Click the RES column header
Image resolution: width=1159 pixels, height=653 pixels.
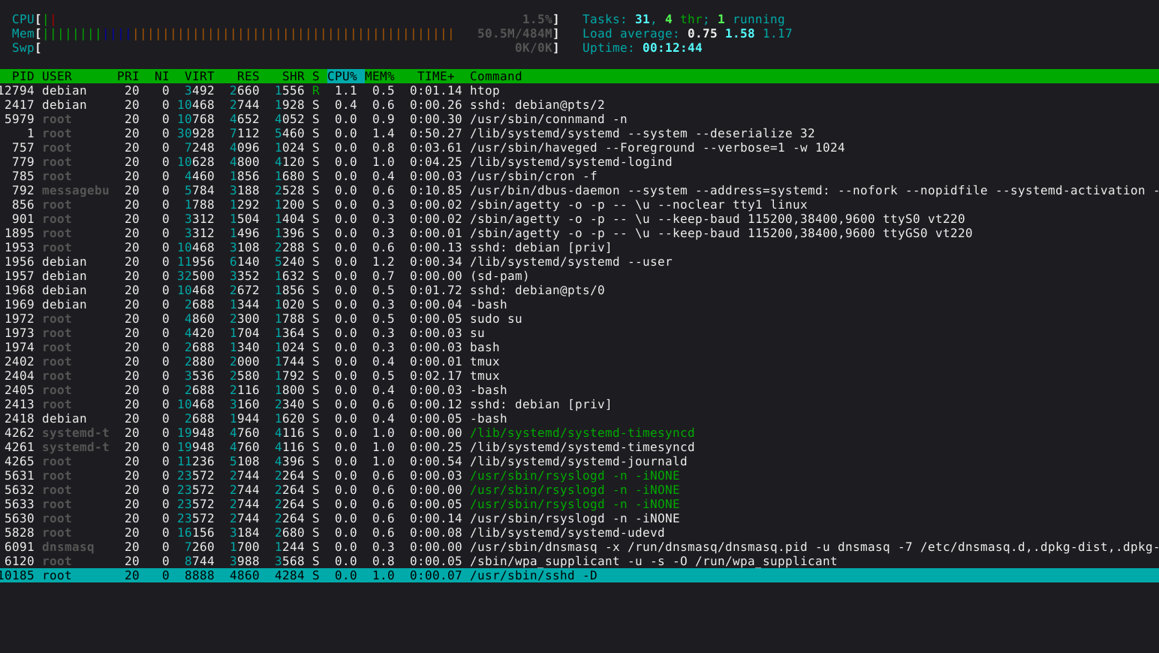click(248, 77)
